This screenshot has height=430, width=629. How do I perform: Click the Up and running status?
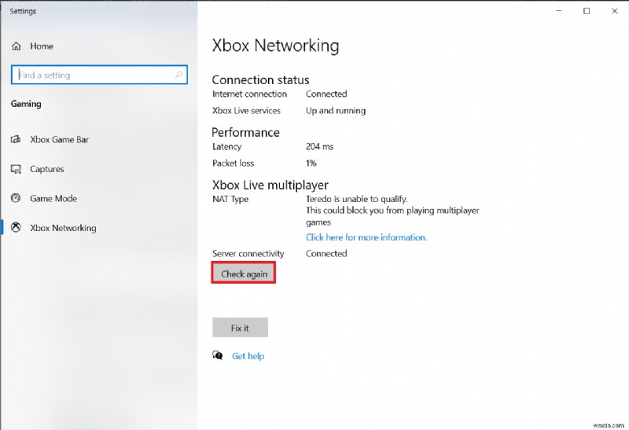pyautogui.click(x=336, y=111)
